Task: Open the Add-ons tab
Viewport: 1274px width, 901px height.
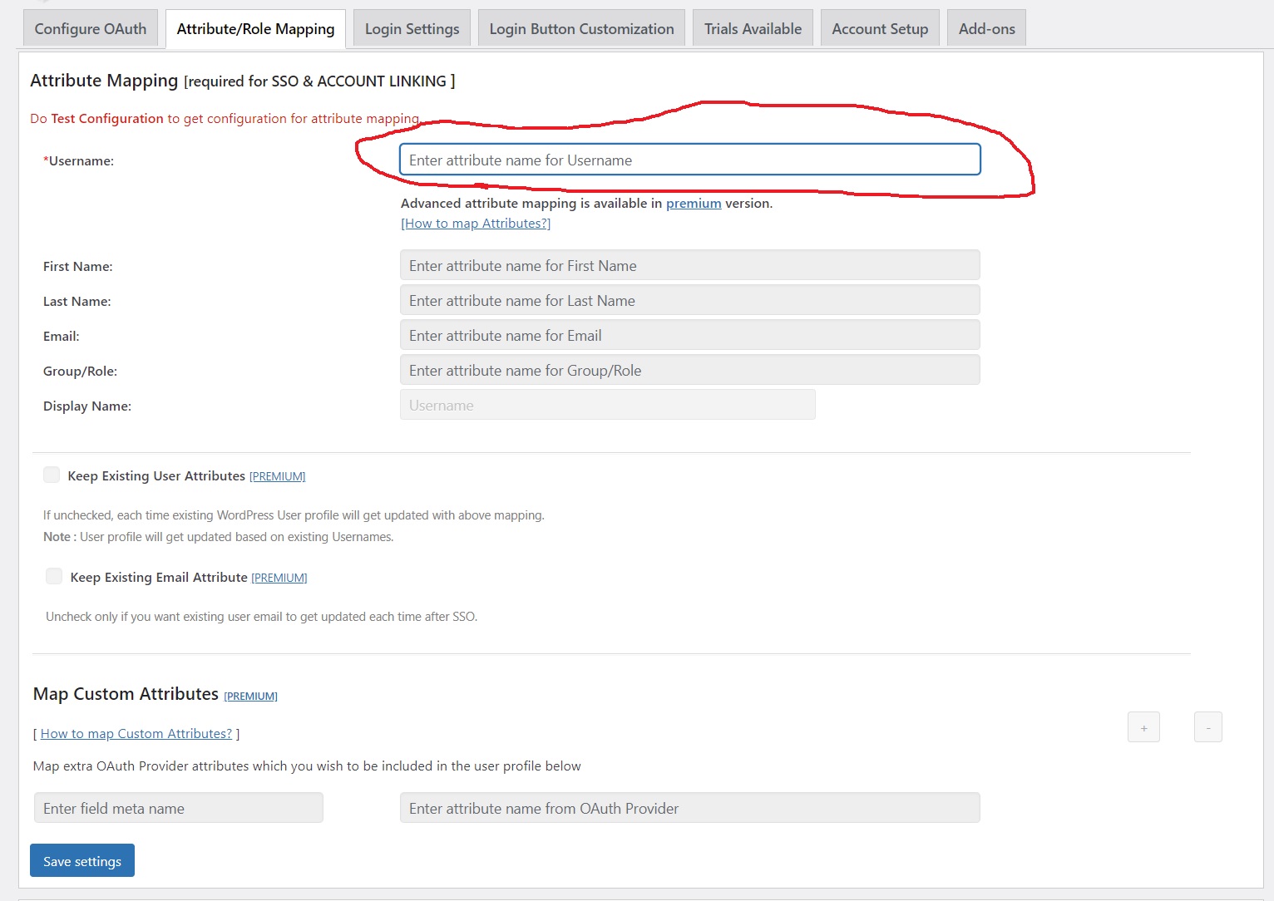Action: click(986, 28)
